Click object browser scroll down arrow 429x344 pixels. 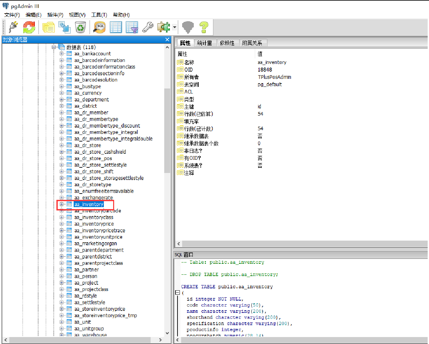(x=167, y=334)
